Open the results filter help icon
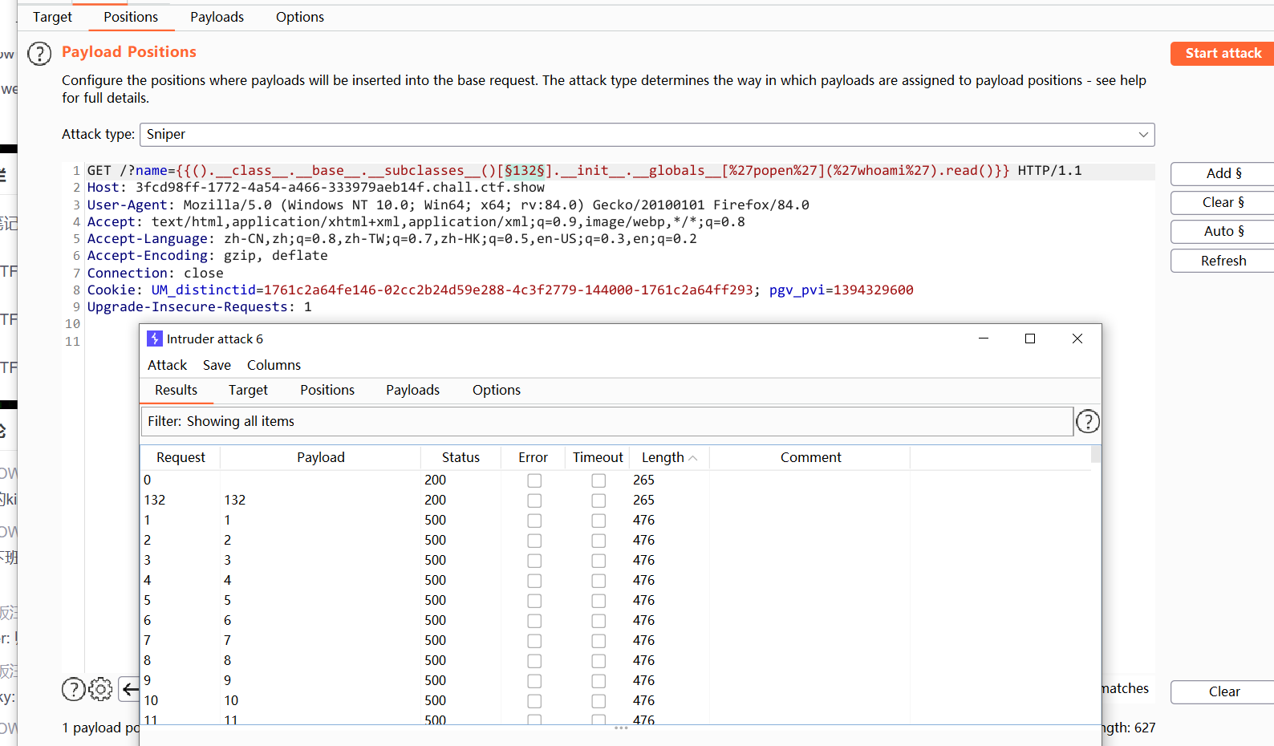The image size is (1274, 746). click(1088, 421)
